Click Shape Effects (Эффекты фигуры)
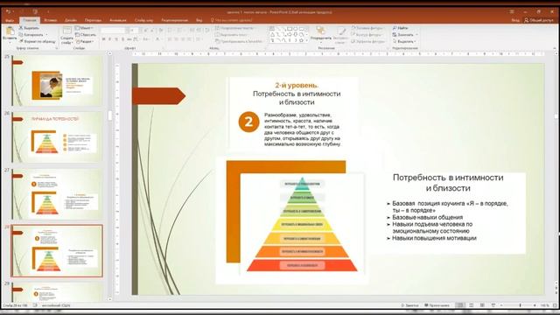The height and width of the screenshot is (315, 560). click(368, 41)
